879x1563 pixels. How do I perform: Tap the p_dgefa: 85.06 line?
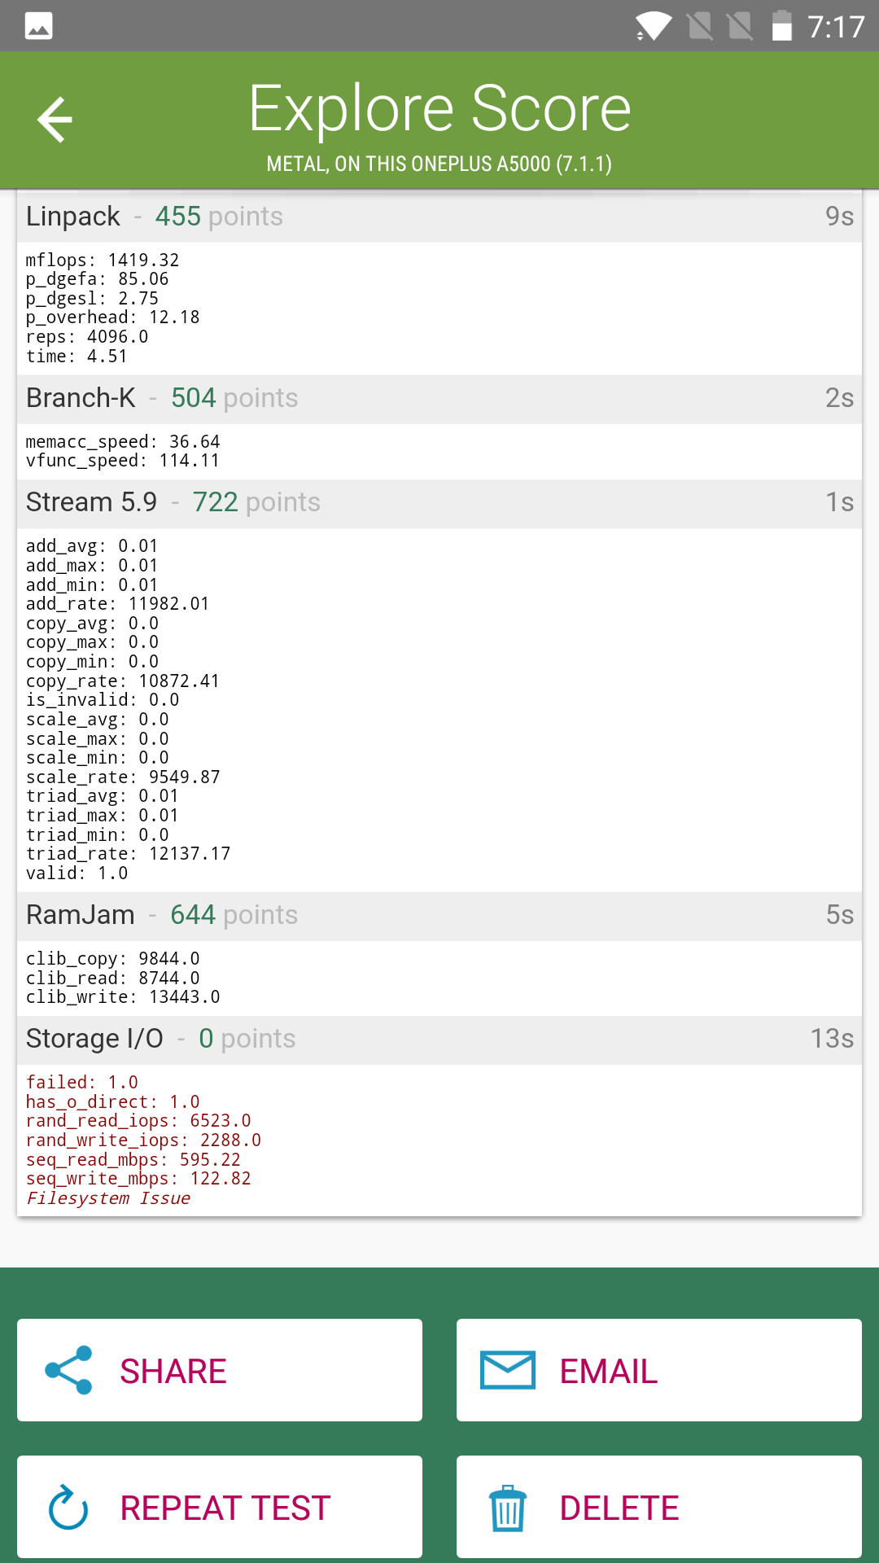coord(98,279)
